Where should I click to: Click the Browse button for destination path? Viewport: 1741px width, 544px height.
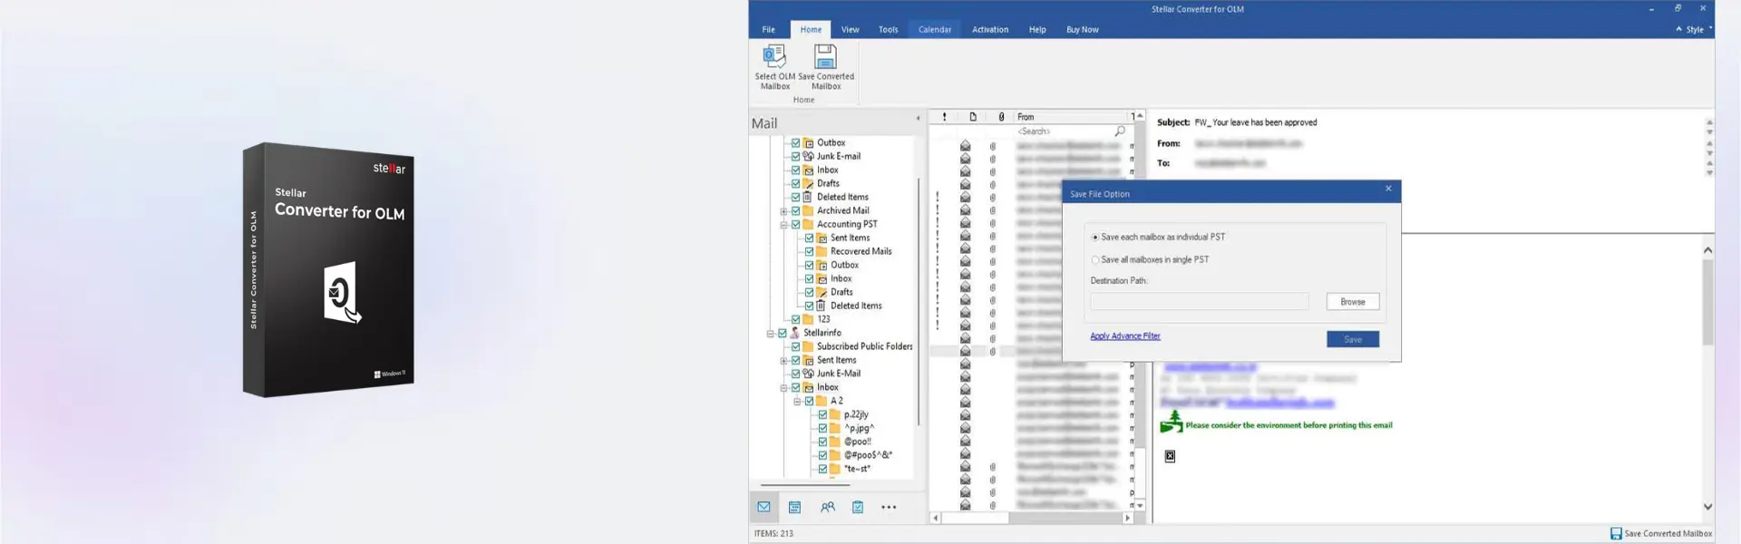[1353, 302]
